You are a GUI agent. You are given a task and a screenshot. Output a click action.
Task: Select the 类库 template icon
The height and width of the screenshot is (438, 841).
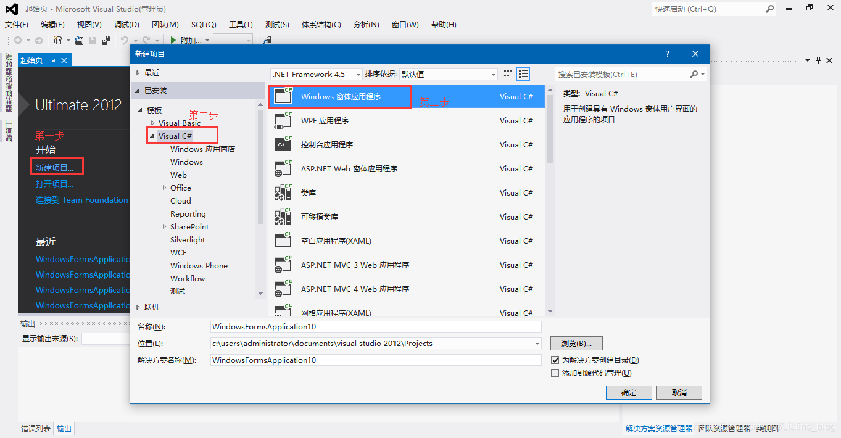[x=283, y=192]
